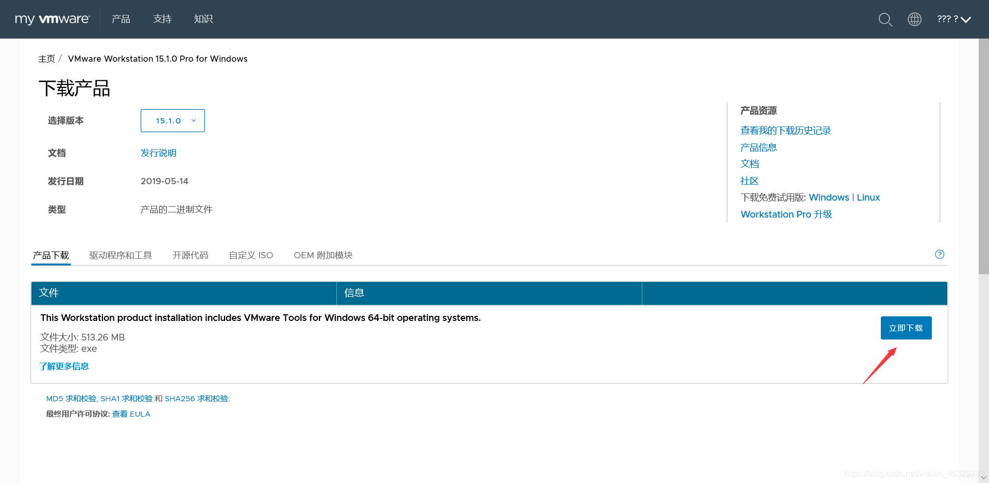This screenshot has height=483, width=989.
Task: Open the 支持 menu
Action: [x=162, y=19]
